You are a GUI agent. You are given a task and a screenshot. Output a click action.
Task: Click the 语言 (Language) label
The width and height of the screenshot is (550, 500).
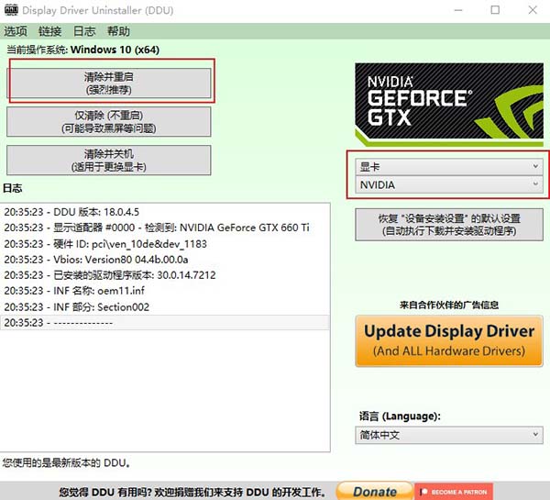pyautogui.click(x=400, y=417)
